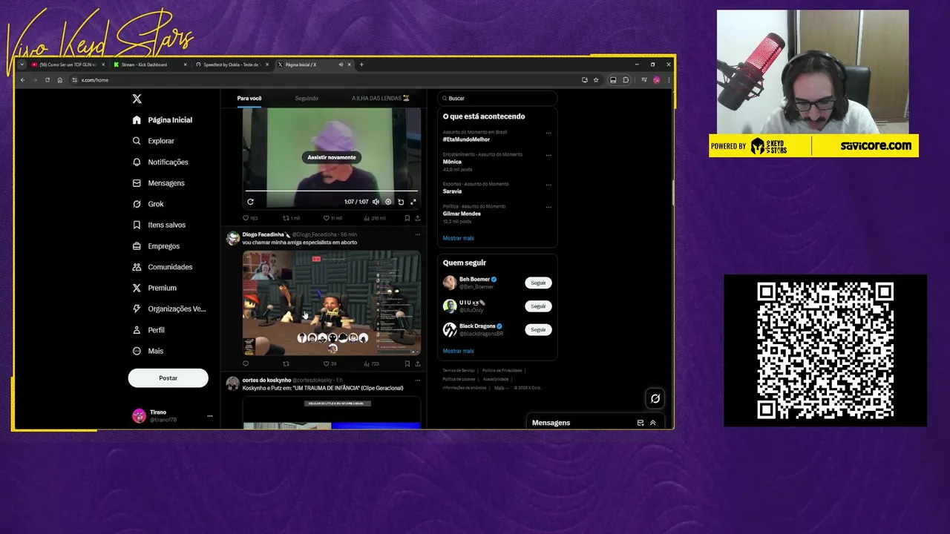Click the video progress bar
950x534 pixels.
(332, 191)
